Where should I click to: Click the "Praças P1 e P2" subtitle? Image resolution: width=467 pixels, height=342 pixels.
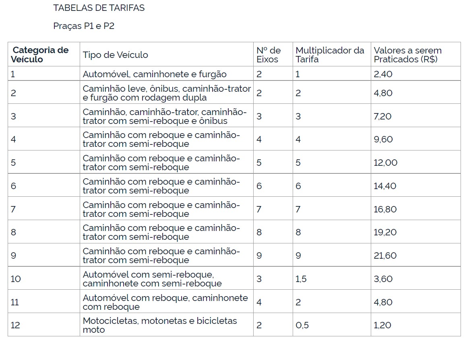coord(84,26)
